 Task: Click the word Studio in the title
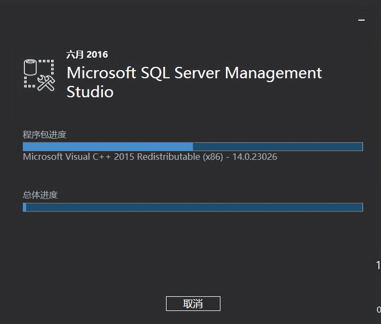(90, 92)
